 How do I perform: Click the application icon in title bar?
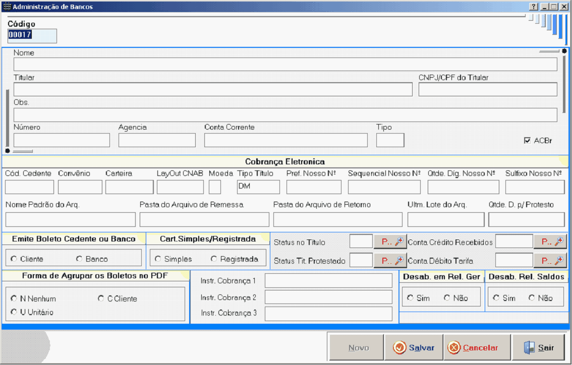coord(7,7)
